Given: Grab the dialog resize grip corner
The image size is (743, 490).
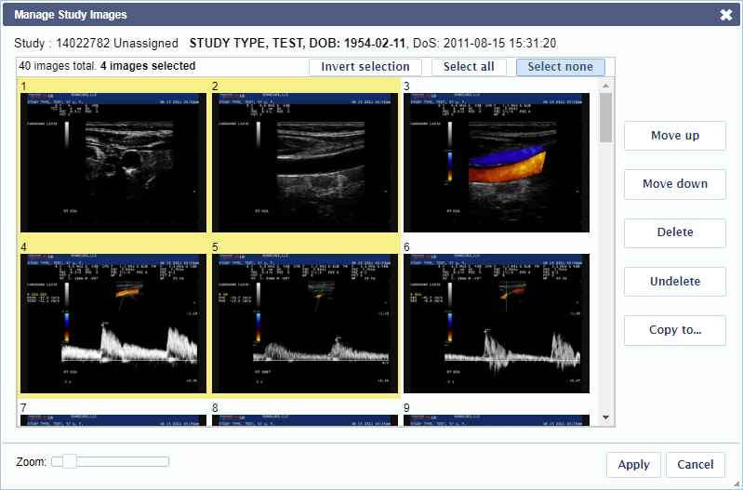Looking at the screenshot, I should 736,483.
